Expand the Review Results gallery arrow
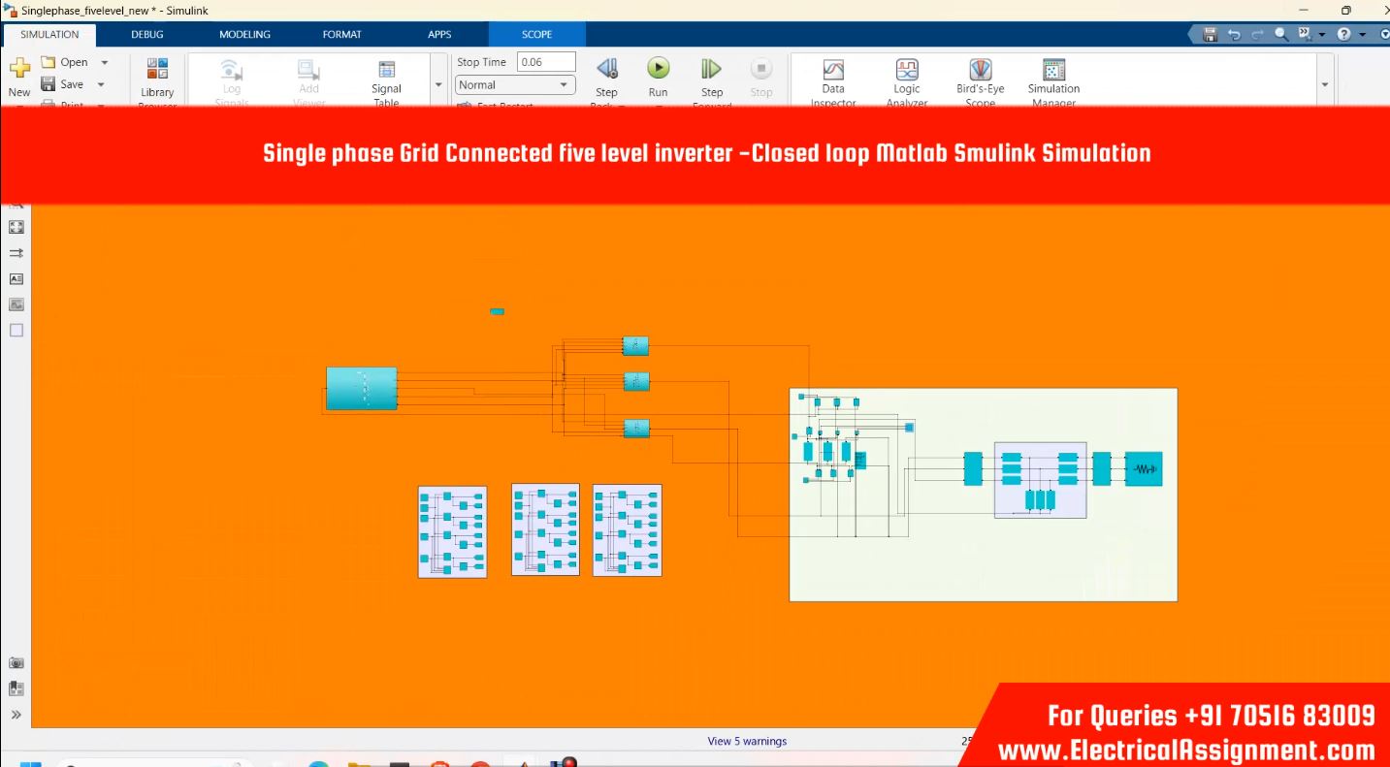Image resolution: width=1390 pixels, height=767 pixels. (1325, 85)
